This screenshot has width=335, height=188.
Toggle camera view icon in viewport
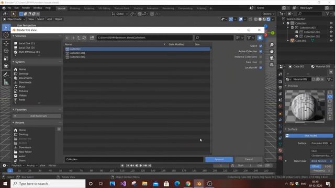[x=272, y=58]
